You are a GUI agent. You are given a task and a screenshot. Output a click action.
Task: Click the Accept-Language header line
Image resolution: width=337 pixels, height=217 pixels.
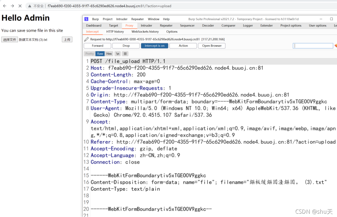pyautogui.click(x=135, y=156)
